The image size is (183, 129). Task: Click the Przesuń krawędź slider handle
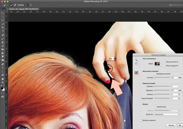[162, 98]
